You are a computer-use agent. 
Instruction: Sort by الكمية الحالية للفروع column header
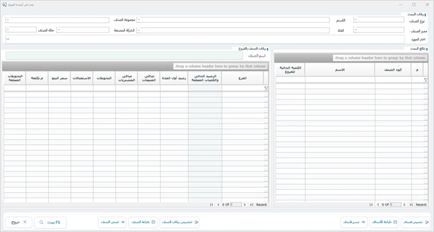290,70
